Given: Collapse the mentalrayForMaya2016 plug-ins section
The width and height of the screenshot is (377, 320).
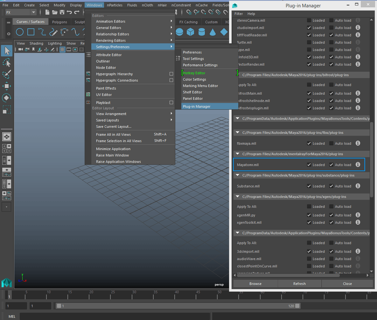Looking at the screenshot, I should [237, 154].
